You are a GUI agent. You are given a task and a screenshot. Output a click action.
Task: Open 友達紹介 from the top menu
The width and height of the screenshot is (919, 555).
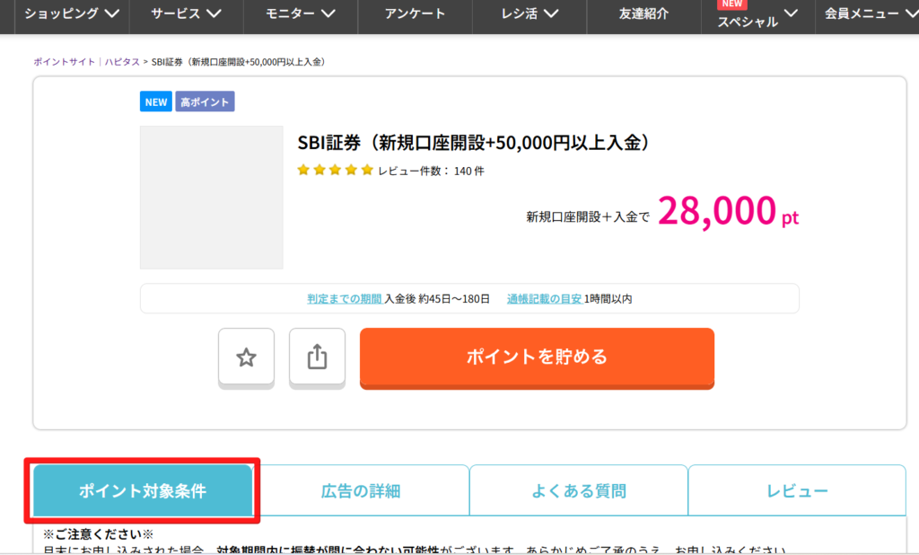(x=643, y=13)
